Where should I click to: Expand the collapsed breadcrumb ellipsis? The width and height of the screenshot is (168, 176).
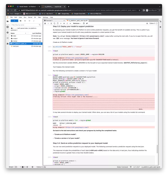click(15, 28)
